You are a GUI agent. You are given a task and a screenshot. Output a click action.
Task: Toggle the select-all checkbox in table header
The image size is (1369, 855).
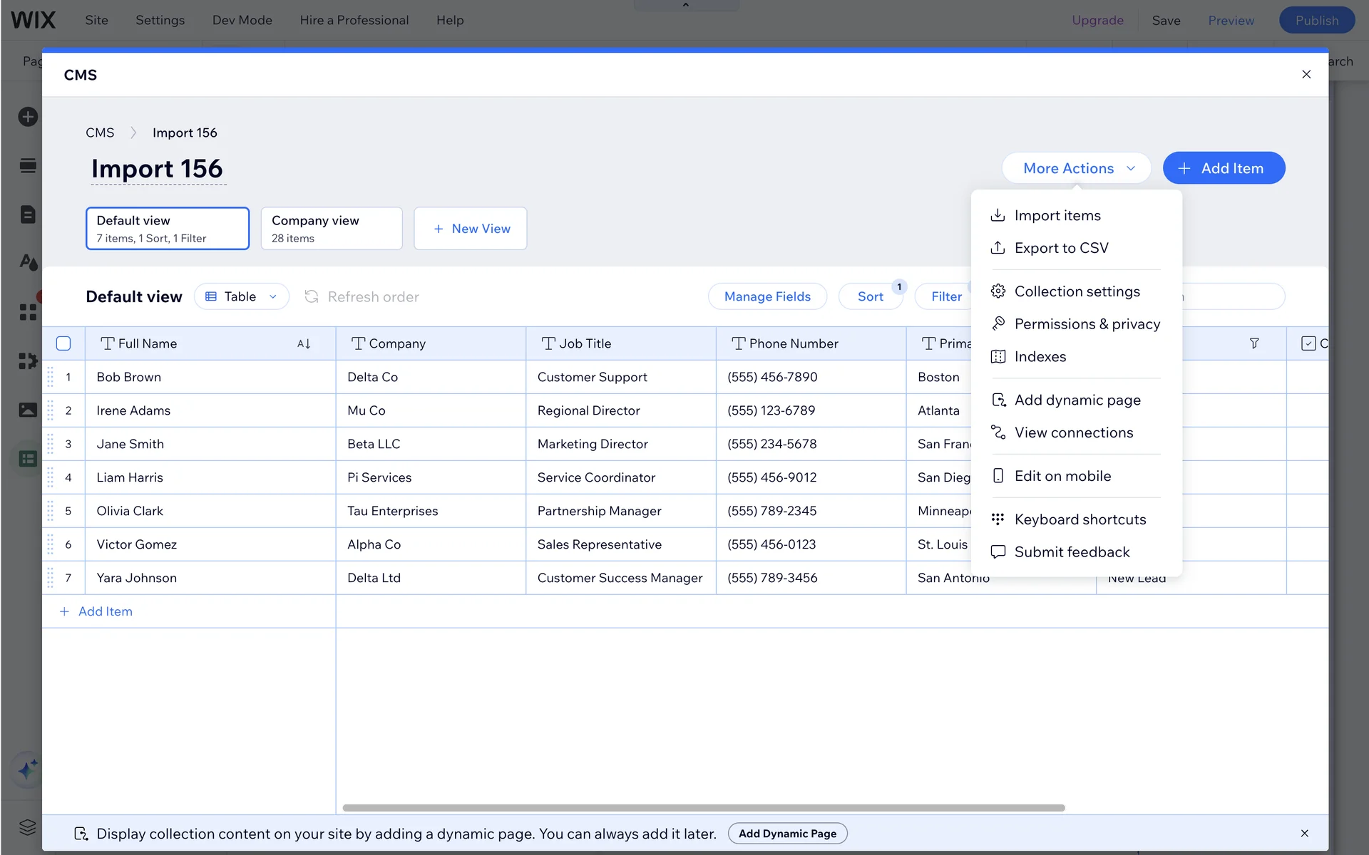(63, 343)
